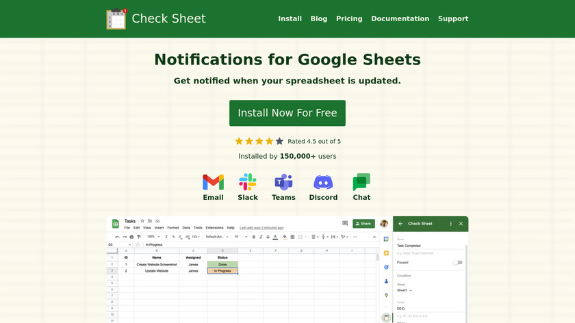Click the Range field containing D2:D
The height and width of the screenshot is (323, 575).
click(429, 309)
